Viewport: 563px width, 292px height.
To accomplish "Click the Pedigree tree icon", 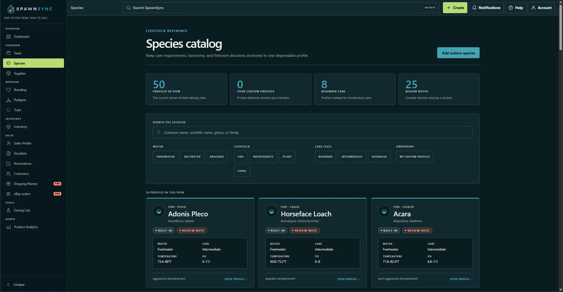I will [x=8, y=100].
